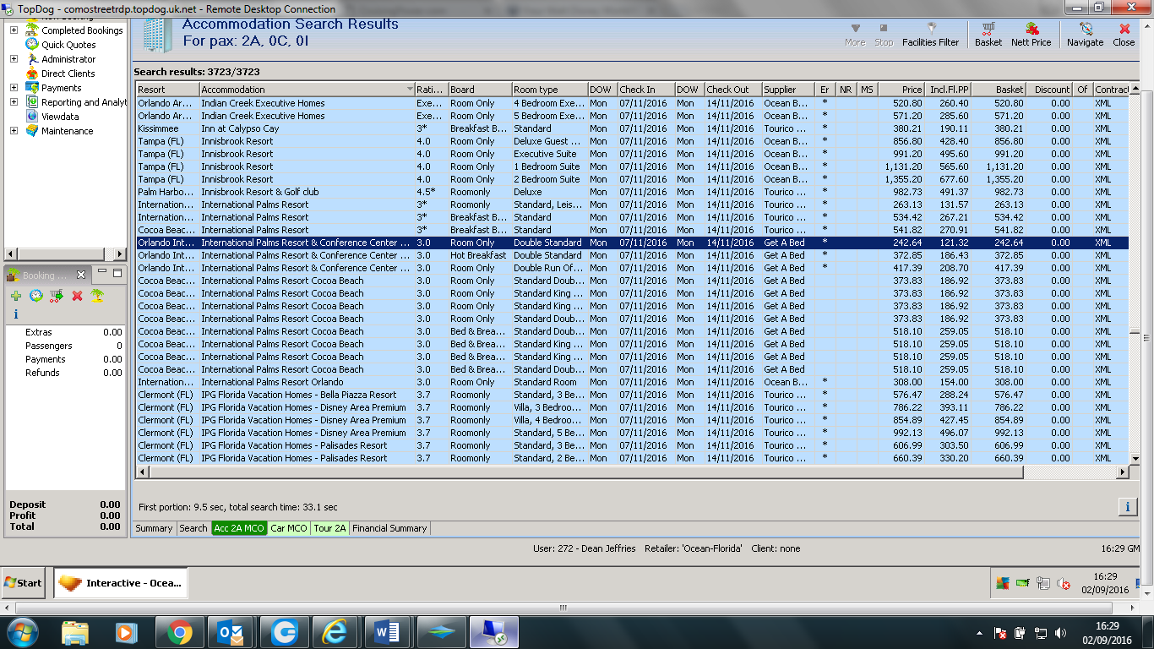Show hidden icons in the local system tray

980,633
